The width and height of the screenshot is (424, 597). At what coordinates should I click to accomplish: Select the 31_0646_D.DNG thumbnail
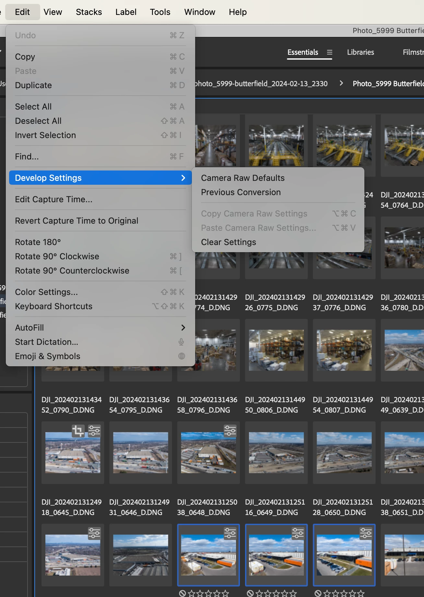[x=141, y=453]
